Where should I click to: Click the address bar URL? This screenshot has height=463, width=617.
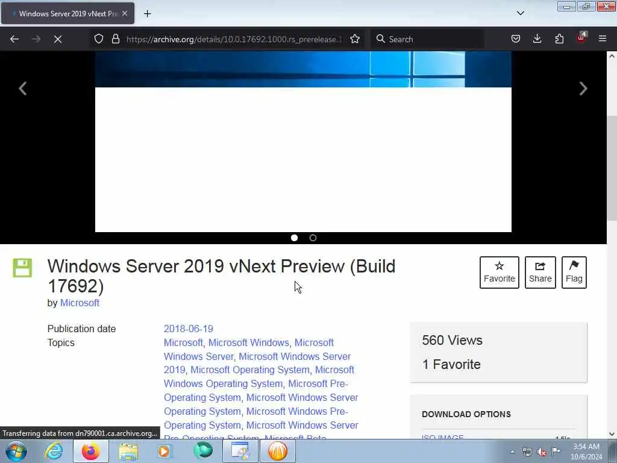pyautogui.click(x=234, y=39)
